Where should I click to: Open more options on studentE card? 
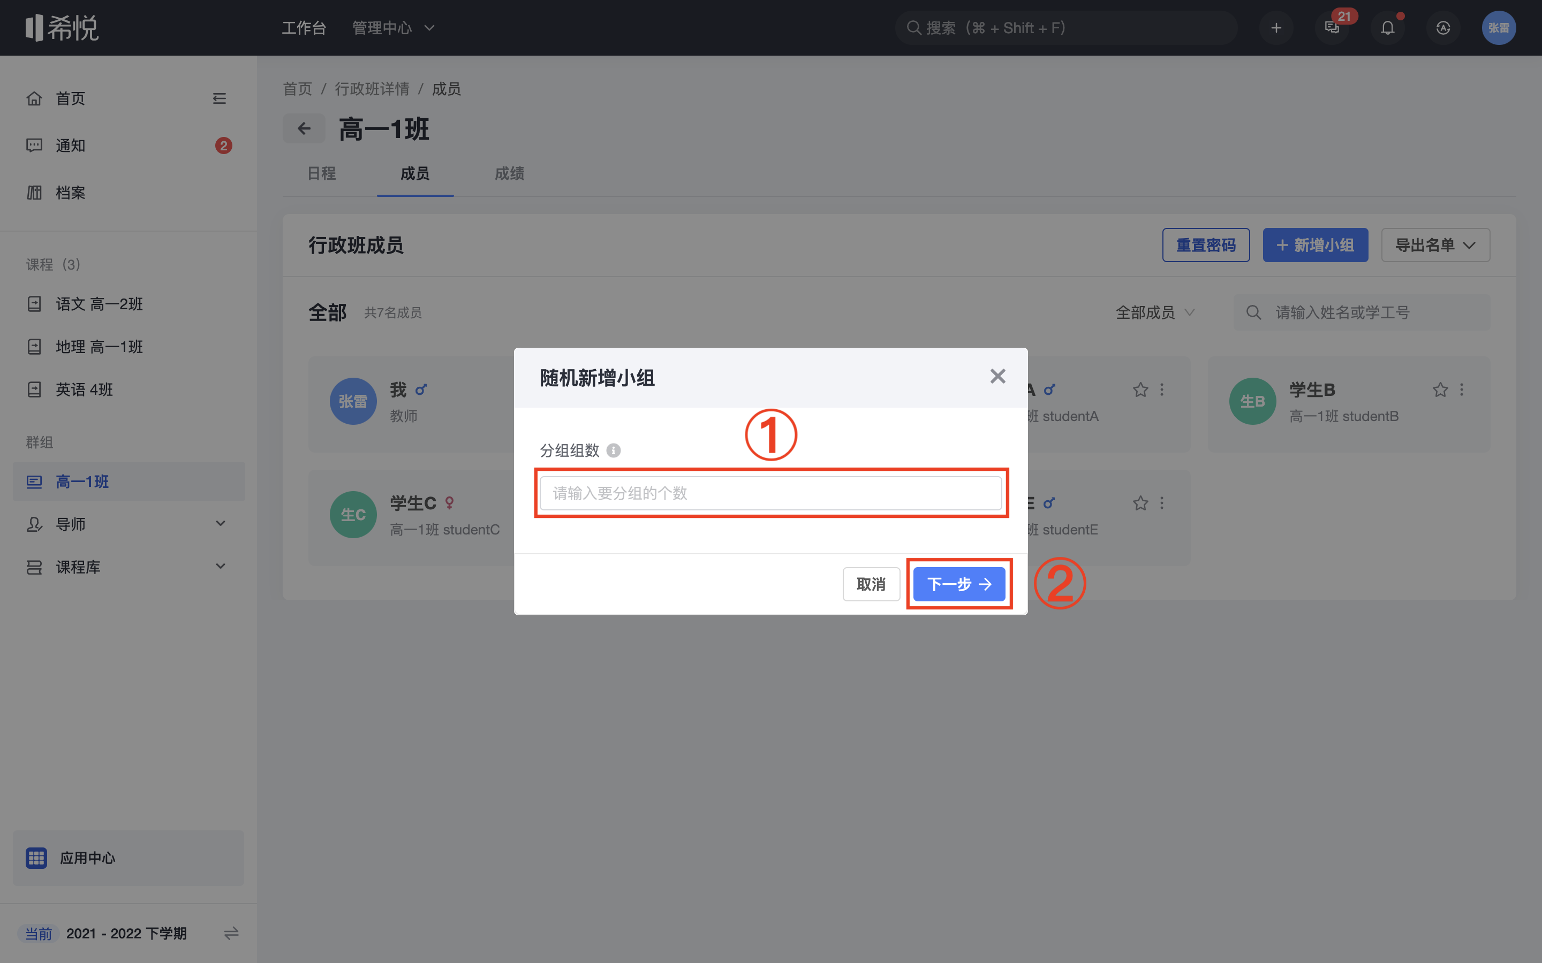coord(1162,503)
